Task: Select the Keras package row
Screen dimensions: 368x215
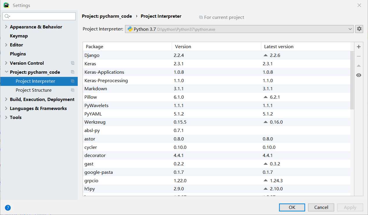Action: 217,64
